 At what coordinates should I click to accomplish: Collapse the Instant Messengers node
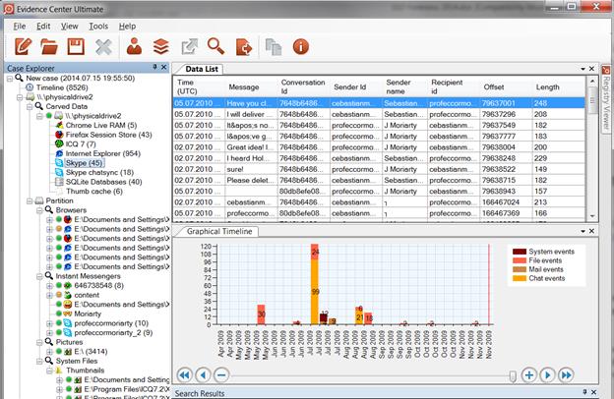pyautogui.click(x=39, y=276)
